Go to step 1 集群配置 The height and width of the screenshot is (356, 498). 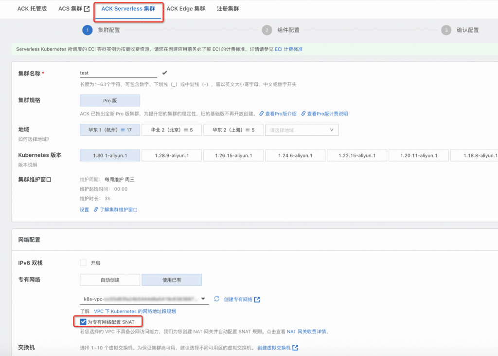click(101, 30)
